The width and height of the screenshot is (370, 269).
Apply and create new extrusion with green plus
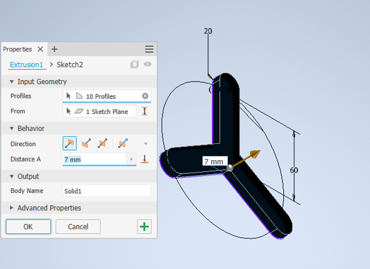click(x=144, y=227)
